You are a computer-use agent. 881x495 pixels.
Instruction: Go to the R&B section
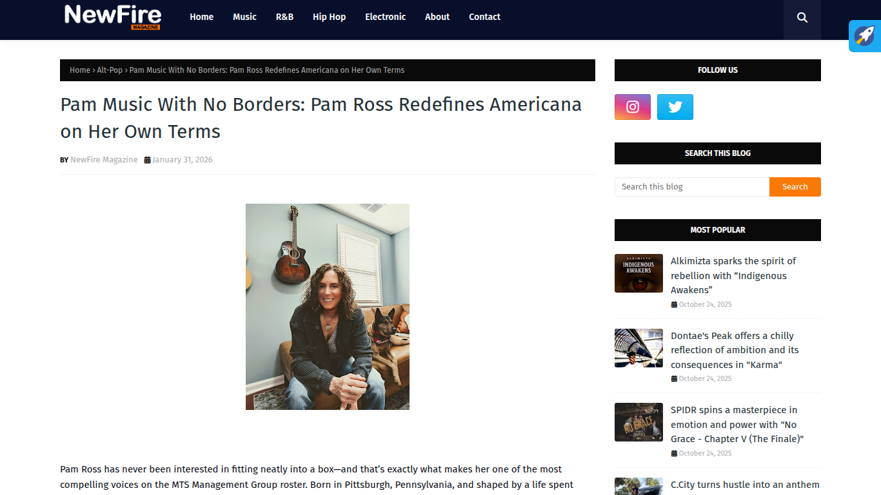pos(284,17)
